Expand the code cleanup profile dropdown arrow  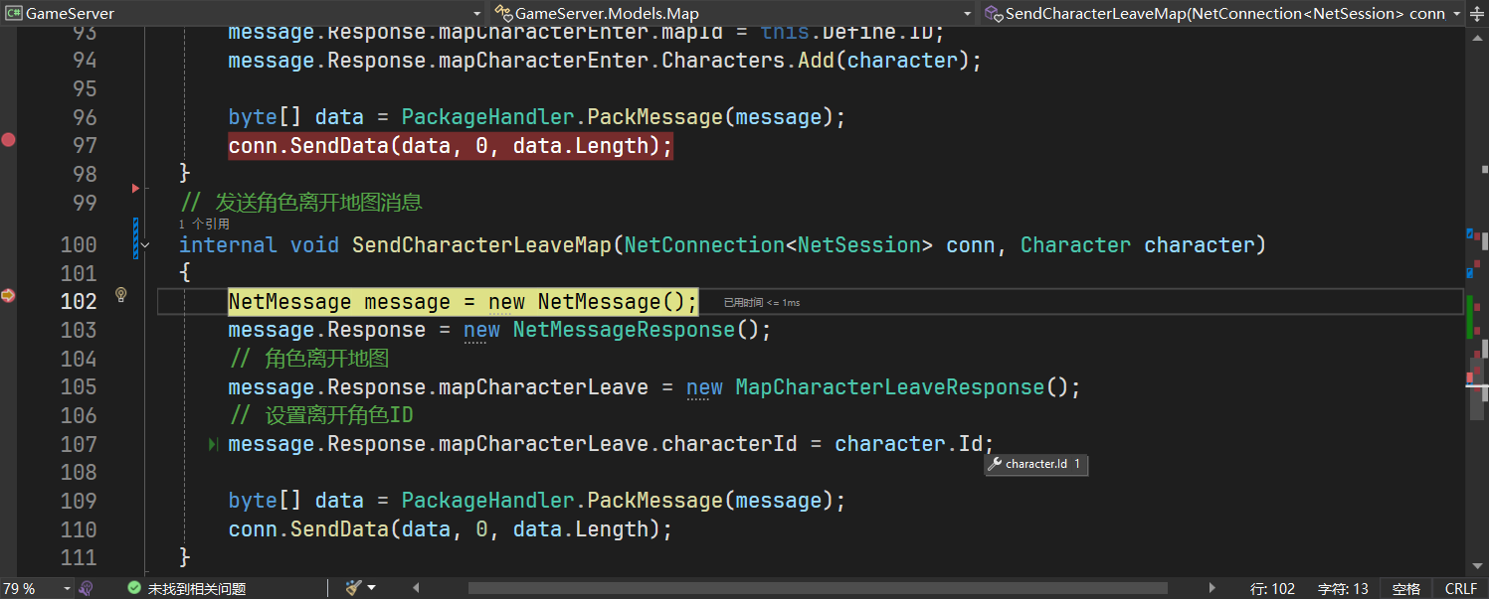point(372,588)
